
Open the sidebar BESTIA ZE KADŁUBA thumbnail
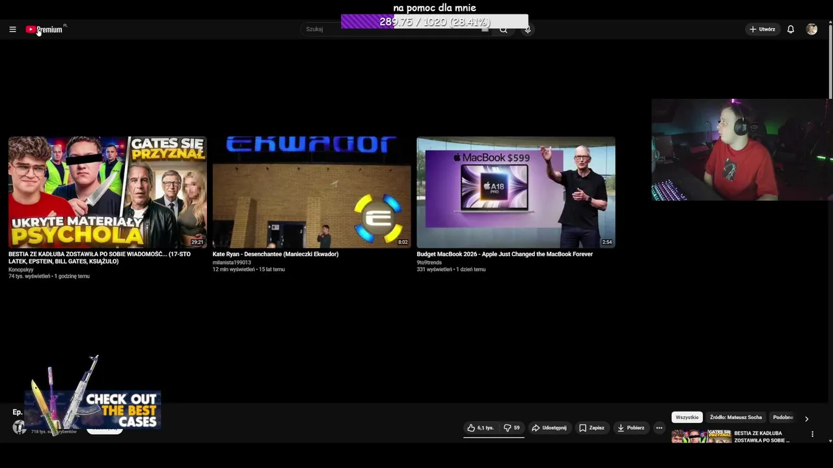[701, 436]
